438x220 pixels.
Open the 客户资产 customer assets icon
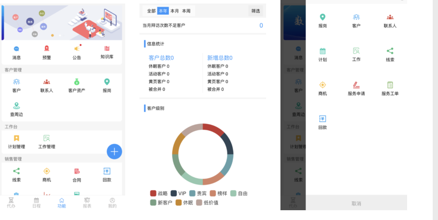(x=77, y=82)
